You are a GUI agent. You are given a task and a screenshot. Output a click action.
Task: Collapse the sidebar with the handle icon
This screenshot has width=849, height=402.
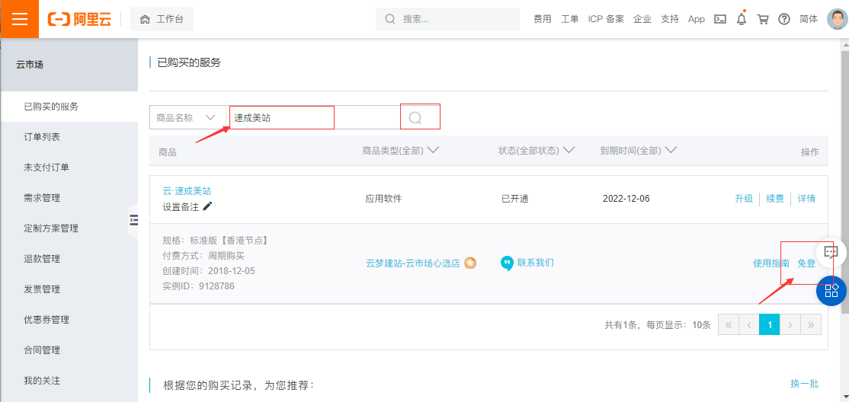(x=133, y=220)
